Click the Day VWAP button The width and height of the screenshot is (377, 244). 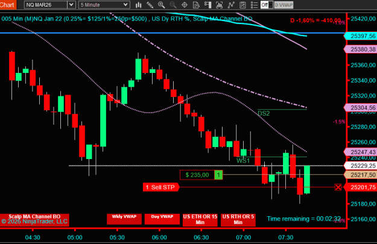click(x=162, y=219)
